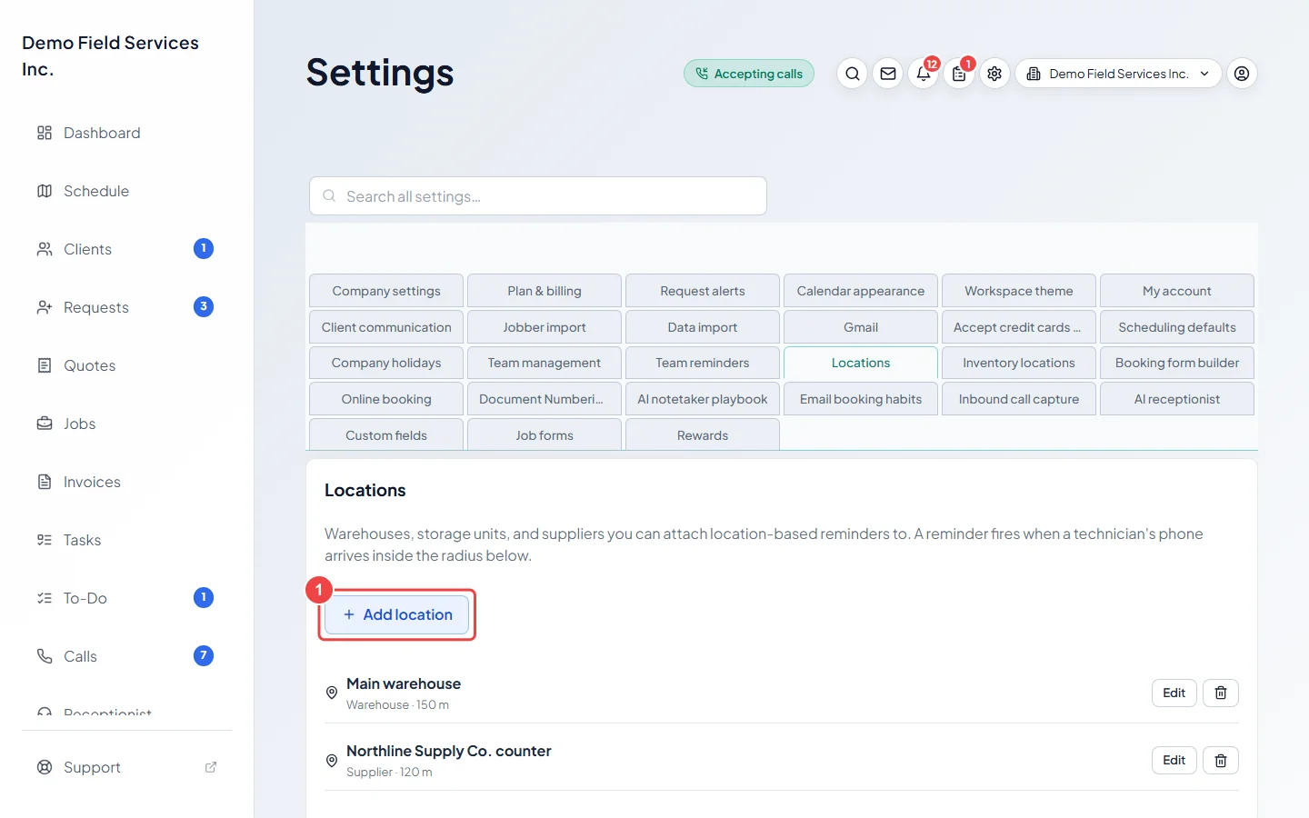Open the Request alerts tab
This screenshot has height=818, width=1309.
(x=703, y=291)
